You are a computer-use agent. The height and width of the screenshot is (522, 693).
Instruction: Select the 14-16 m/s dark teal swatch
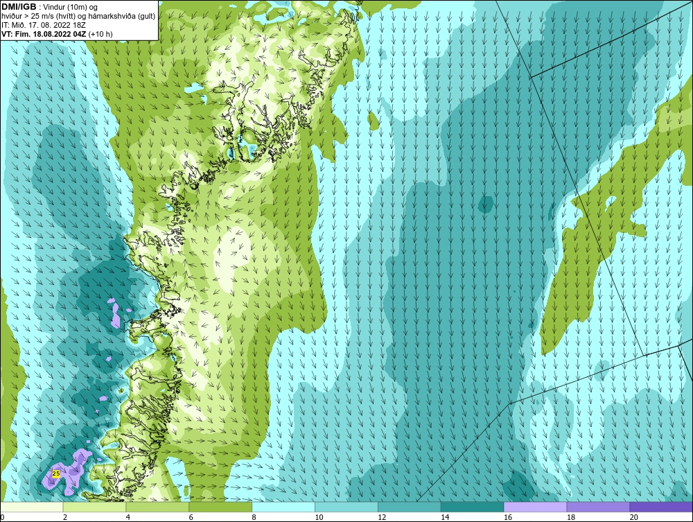click(x=473, y=507)
